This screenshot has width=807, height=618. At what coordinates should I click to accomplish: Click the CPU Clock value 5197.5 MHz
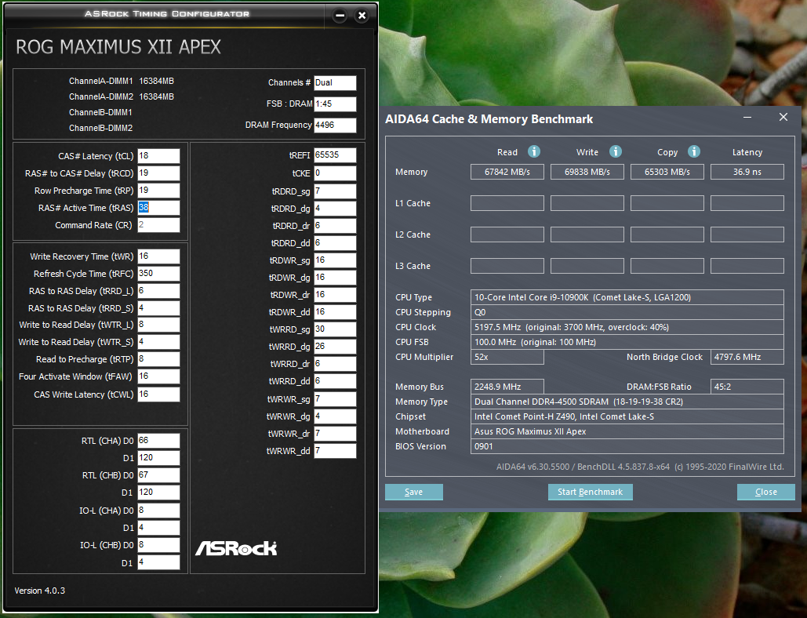pyautogui.click(x=627, y=327)
